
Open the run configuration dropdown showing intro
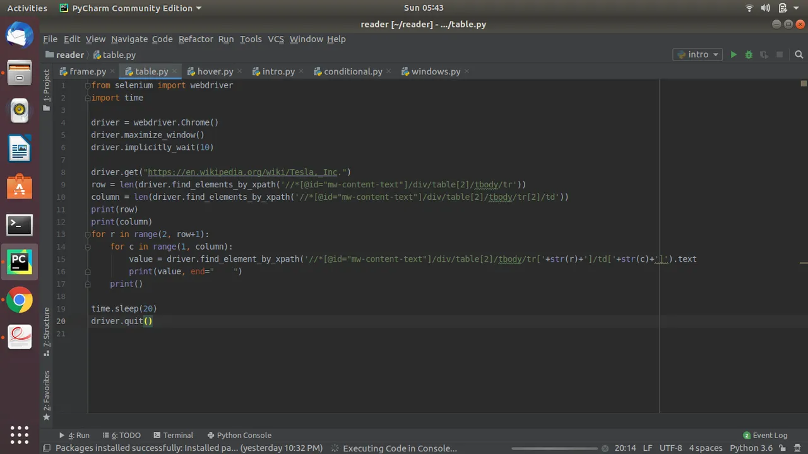(698, 55)
